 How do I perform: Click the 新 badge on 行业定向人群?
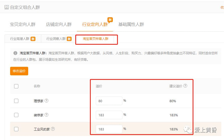pos(110,20)
